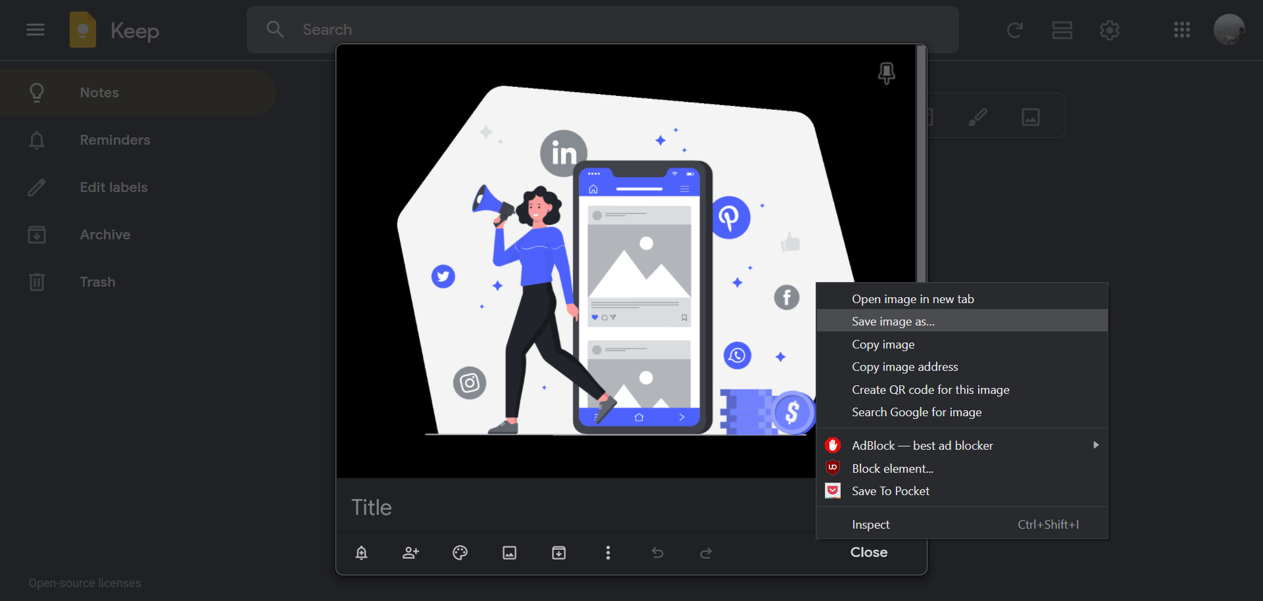Viewport: 1263px width, 601px height.
Task: Click the Google Keep logo
Action: tap(83, 30)
